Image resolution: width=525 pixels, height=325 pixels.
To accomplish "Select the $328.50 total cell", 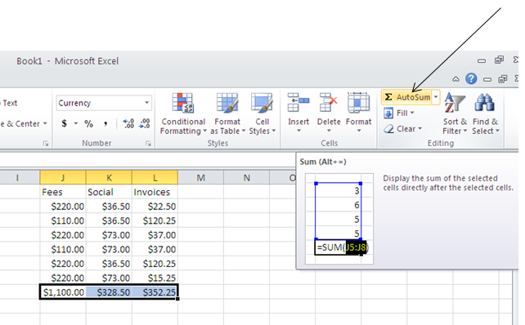I will [x=109, y=292].
